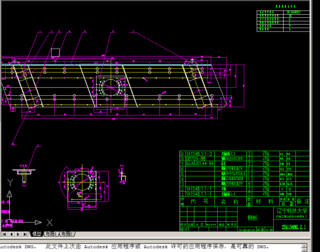Click the previous layout tab arrow
The height and width of the screenshot is (252, 320).
pos(11,234)
